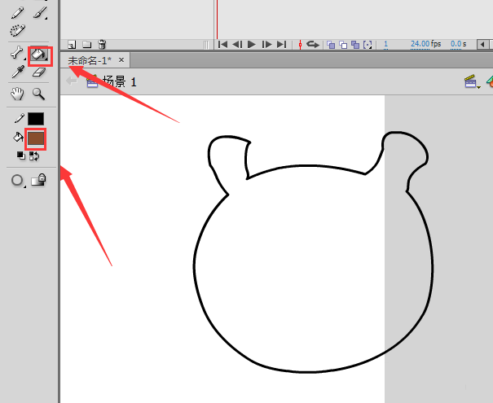Screen dimensions: 493x403
Task: Select the Bone tool
Action: [x=17, y=53]
